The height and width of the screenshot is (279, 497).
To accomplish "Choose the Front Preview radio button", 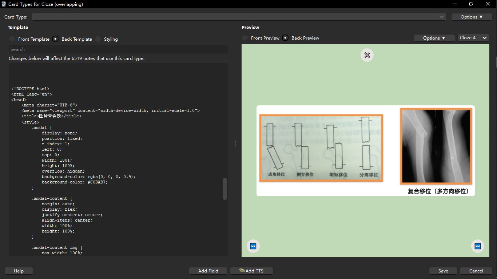I will (x=245, y=38).
